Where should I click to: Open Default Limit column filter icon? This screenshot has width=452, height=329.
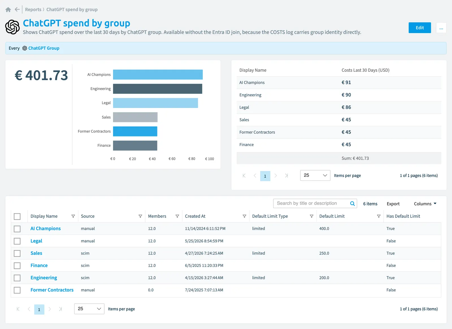tap(379, 216)
